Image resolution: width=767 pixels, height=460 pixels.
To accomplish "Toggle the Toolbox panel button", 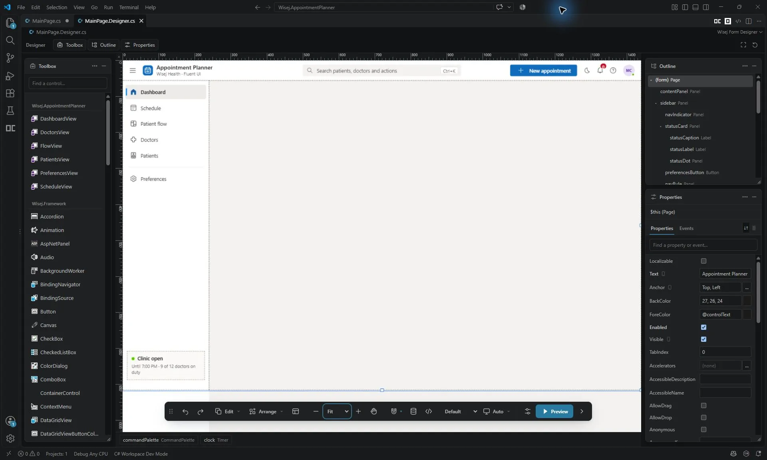I will tap(70, 45).
